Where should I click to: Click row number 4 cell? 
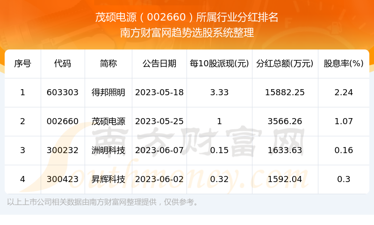pos(22,179)
